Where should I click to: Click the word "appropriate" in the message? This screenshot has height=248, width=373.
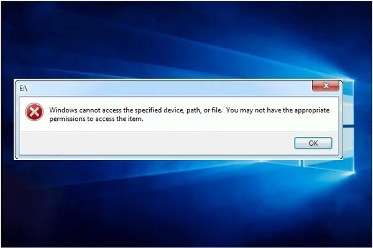pyautogui.click(x=312, y=110)
